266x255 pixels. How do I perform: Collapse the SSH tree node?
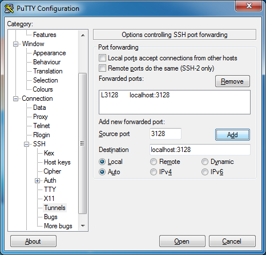coord(27,144)
